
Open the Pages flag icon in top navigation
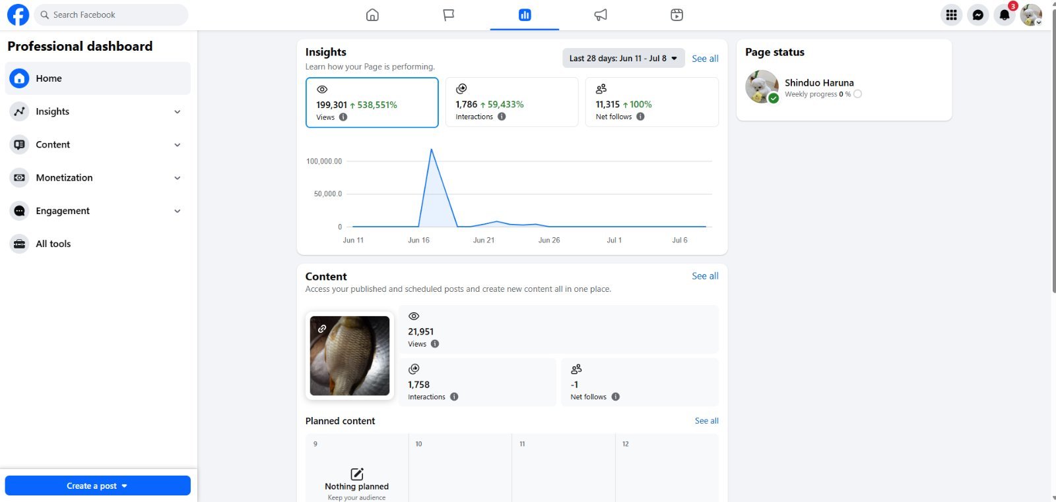coord(449,14)
